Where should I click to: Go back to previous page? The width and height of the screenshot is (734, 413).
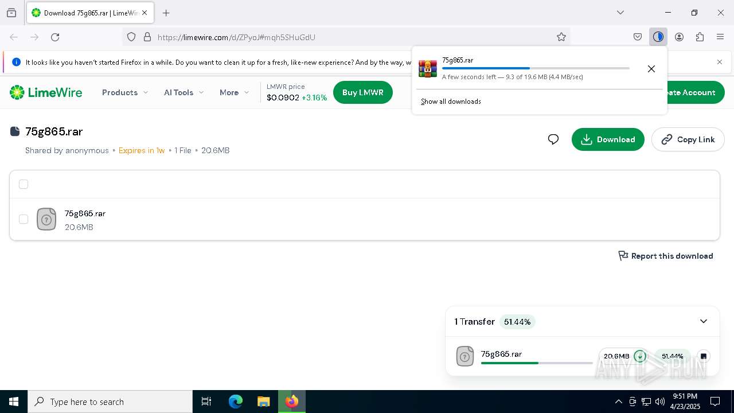[14, 37]
